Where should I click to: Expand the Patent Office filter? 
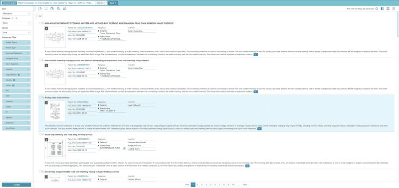(16, 42)
